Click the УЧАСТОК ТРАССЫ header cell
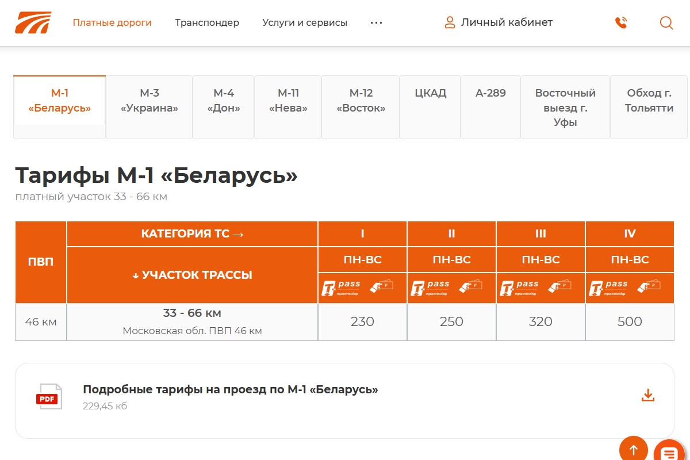 click(x=192, y=275)
